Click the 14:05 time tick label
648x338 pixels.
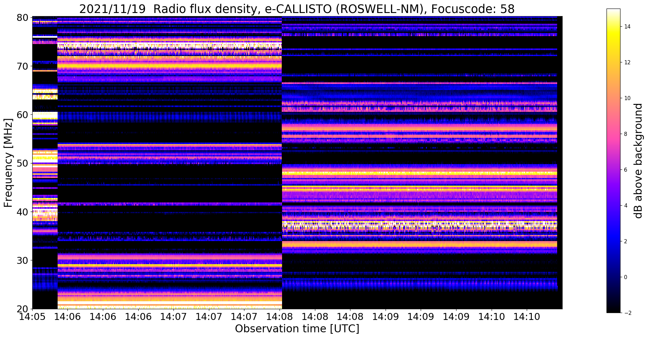point(33,316)
